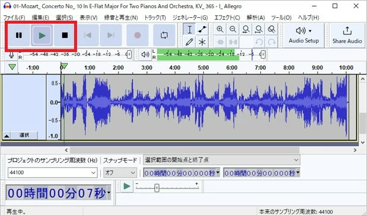Click the 再生中。 status bar text

coord(16,212)
